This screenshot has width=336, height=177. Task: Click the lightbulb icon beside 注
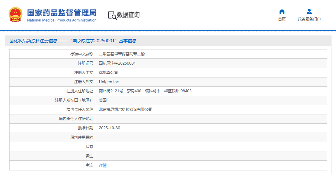(87, 165)
